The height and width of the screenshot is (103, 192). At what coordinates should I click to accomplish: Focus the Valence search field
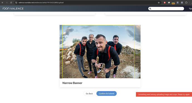coord(166,9)
